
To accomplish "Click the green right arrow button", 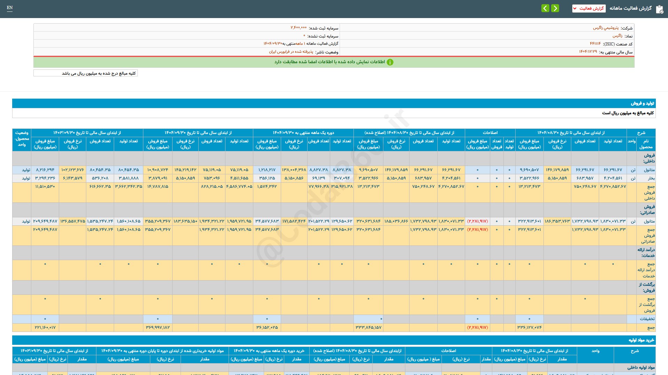I will coord(555,8).
